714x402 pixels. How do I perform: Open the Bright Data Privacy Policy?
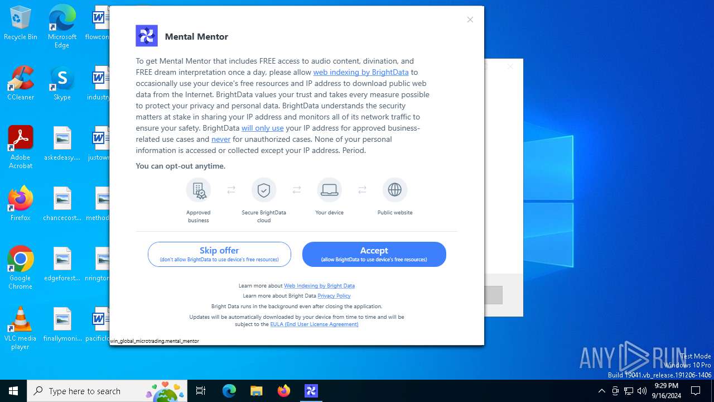coord(334,296)
